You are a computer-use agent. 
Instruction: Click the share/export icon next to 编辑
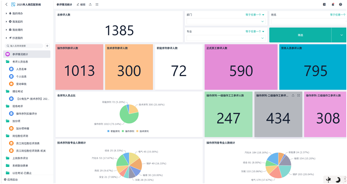tap(90, 5)
